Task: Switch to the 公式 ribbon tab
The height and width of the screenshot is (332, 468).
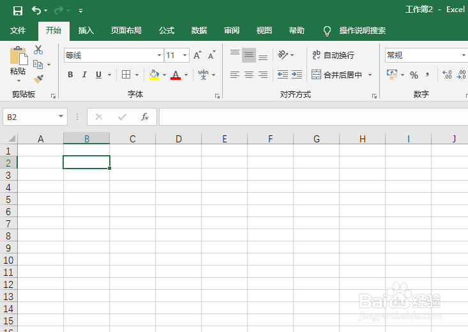Action: [167, 31]
